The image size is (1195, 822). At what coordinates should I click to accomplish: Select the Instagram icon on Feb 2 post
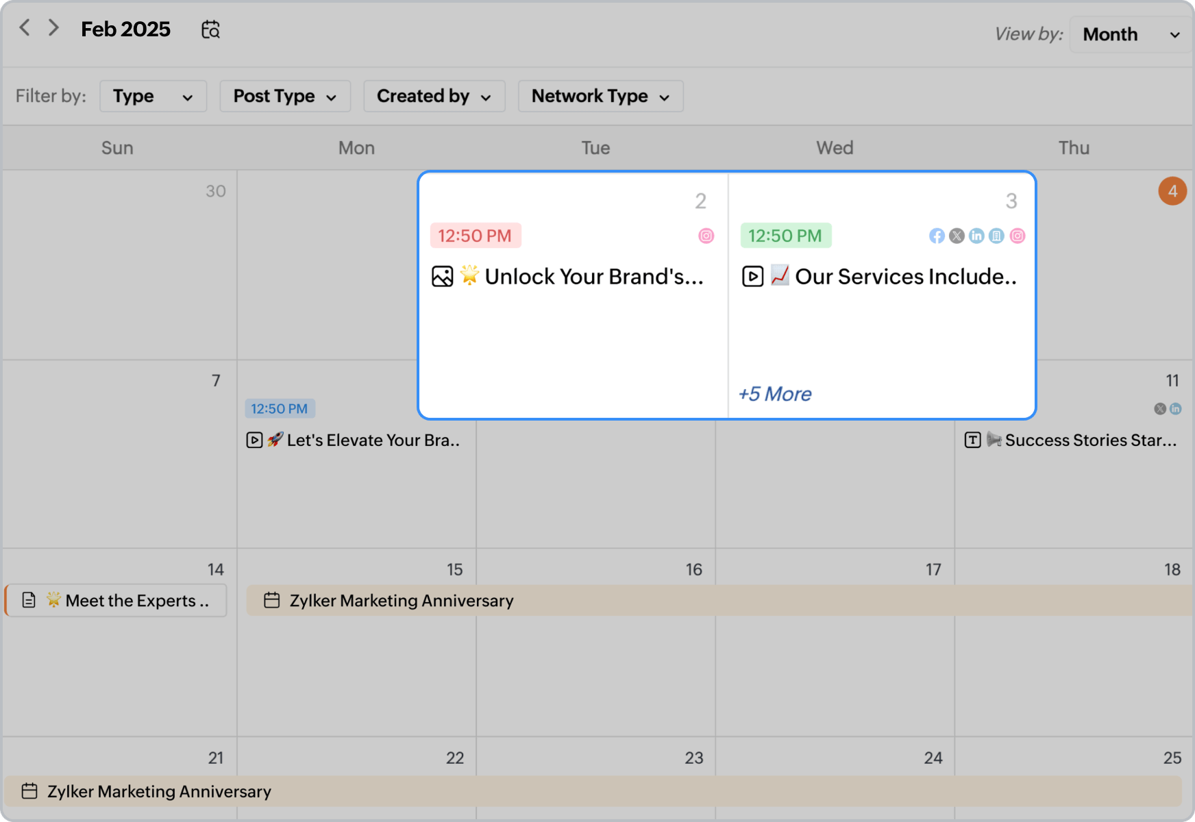click(x=706, y=236)
